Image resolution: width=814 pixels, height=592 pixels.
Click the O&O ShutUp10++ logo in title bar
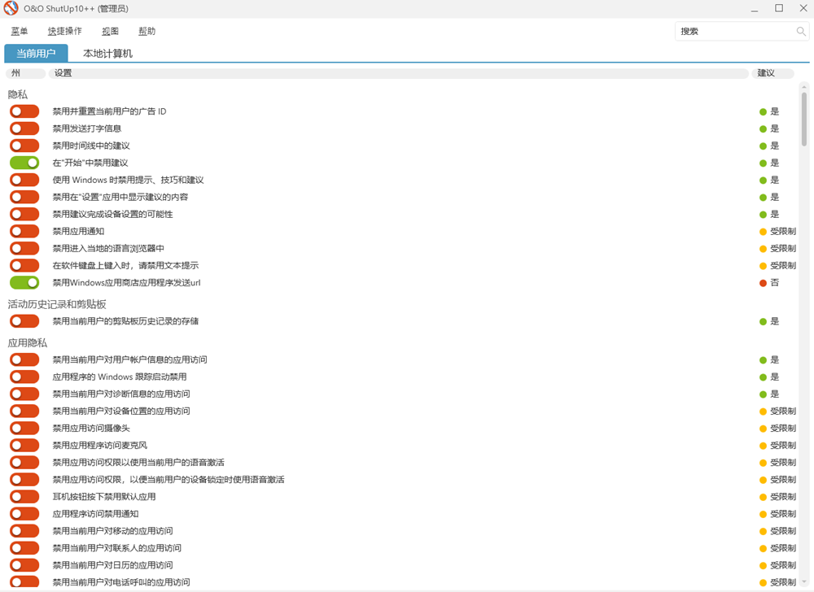coord(11,9)
